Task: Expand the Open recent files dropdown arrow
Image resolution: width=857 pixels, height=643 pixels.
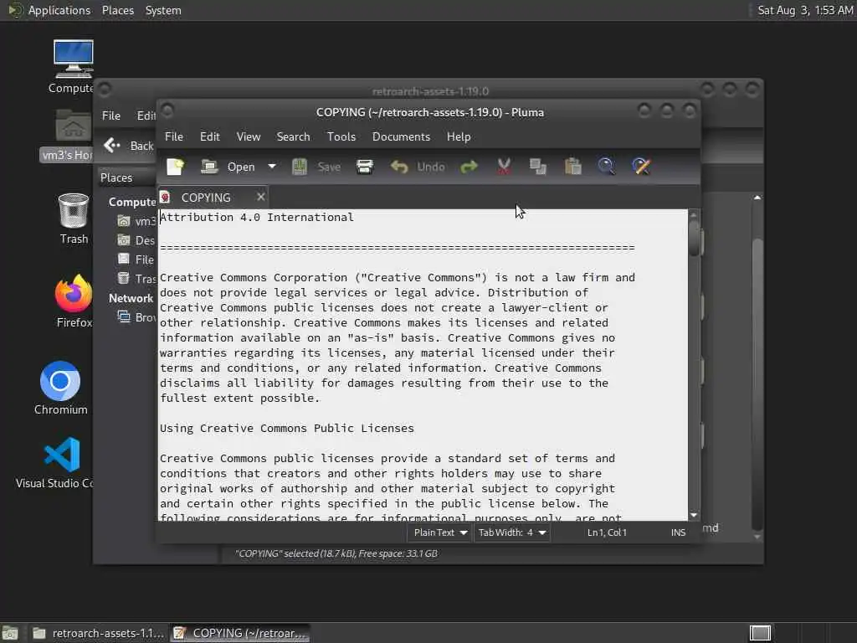Action: 272,167
